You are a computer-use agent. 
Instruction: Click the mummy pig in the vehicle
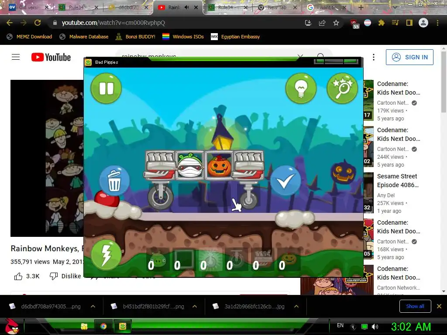pos(190,165)
